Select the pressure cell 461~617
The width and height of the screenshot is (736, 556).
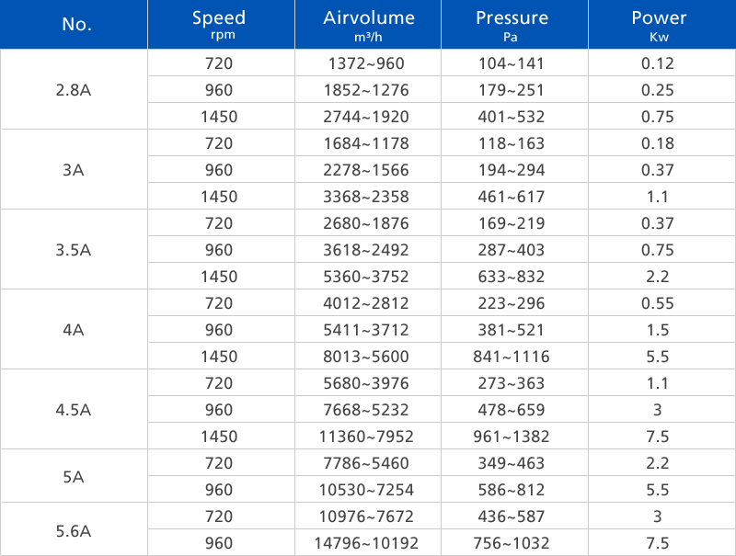click(x=512, y=197)
